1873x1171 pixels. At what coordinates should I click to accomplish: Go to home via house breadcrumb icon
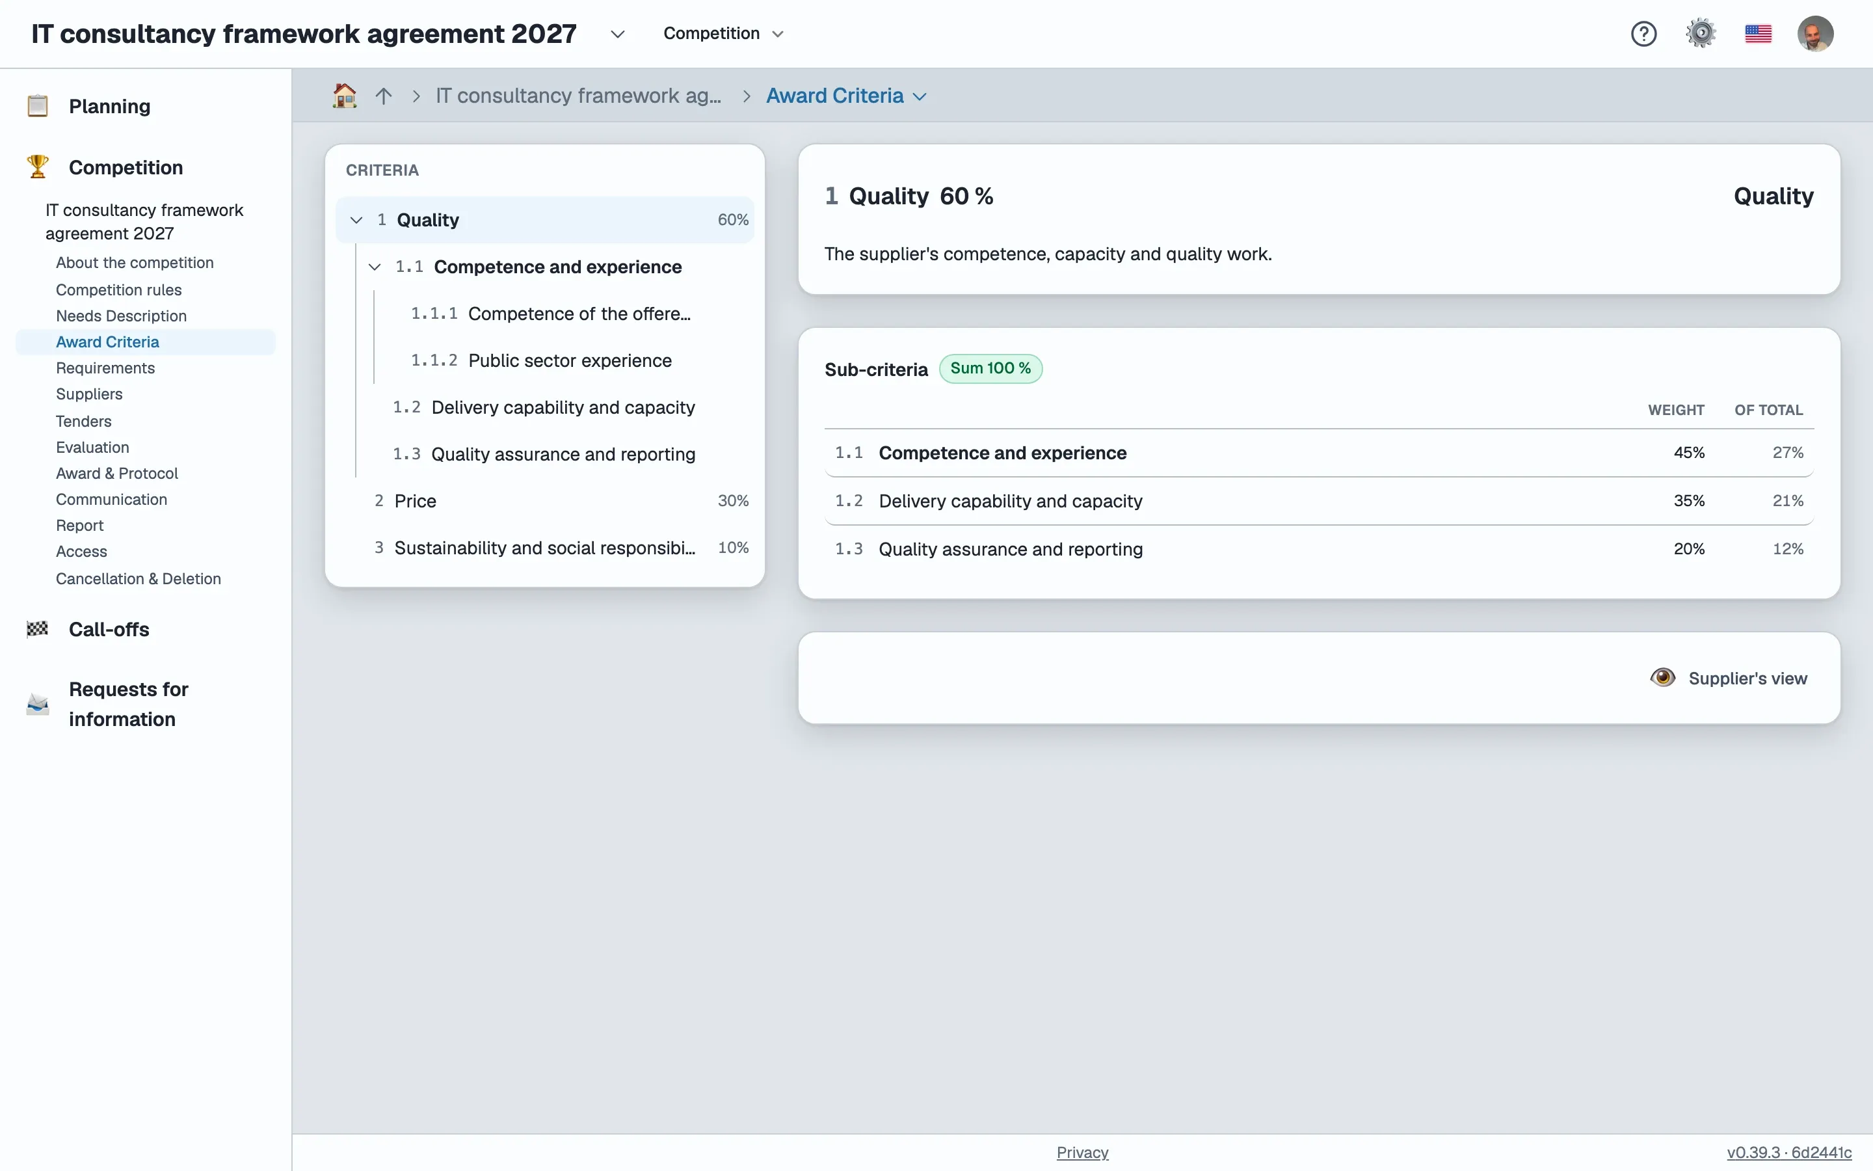click(345, 95)
